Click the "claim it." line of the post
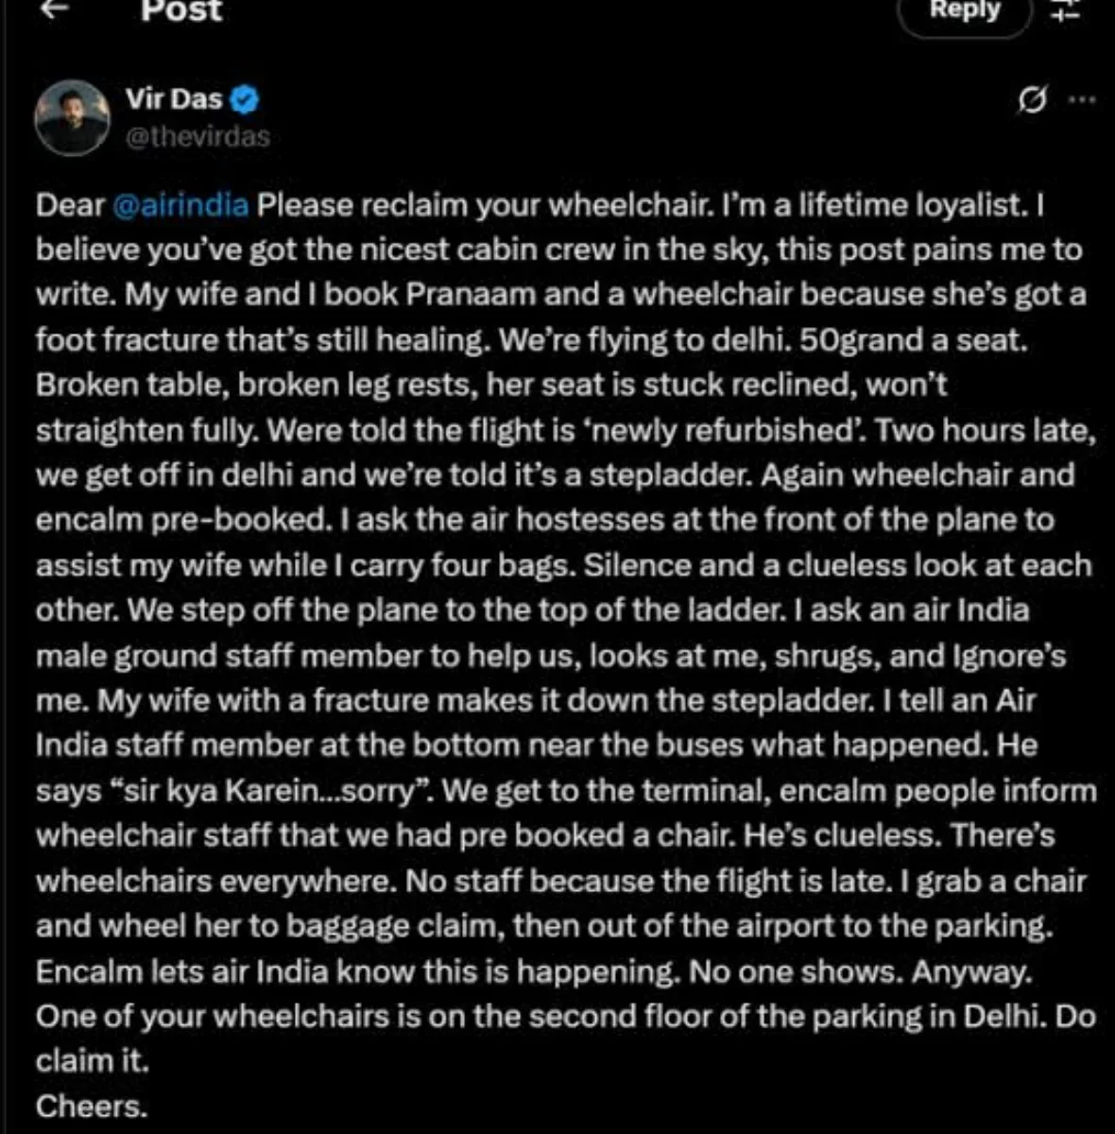Screen dimensions: 1115x1134 [x=93, y=1060]
